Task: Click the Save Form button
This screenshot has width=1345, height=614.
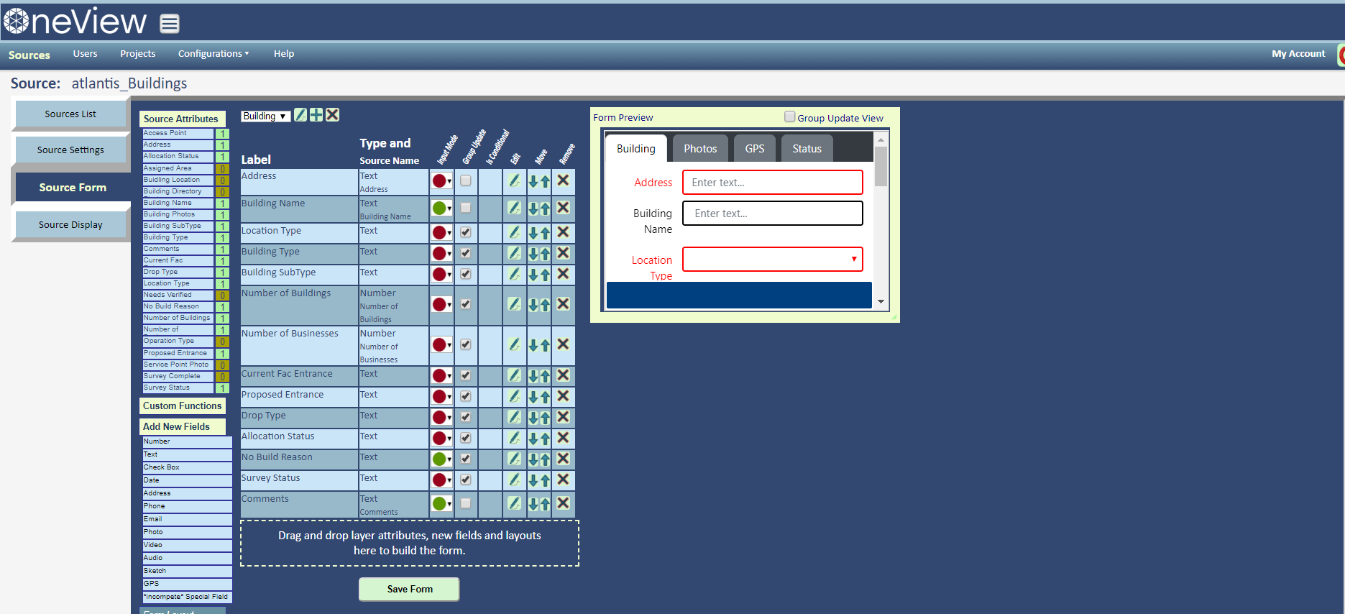Action: [409, 589]
